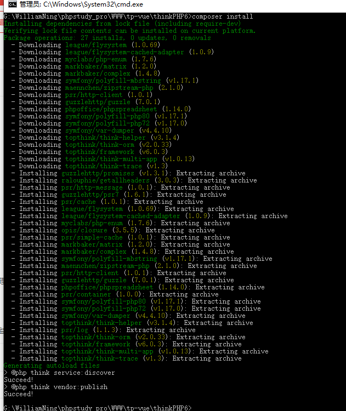Click the 'Downloading league/flysystem-cached-adapter' line
The height and width of the screenshot is (411, 346).
(x=112, y=52)
